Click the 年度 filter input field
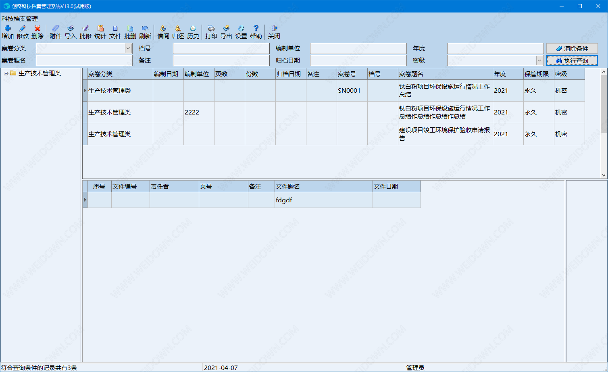Viewport: 608px width, 372px height. pos(496,48)
